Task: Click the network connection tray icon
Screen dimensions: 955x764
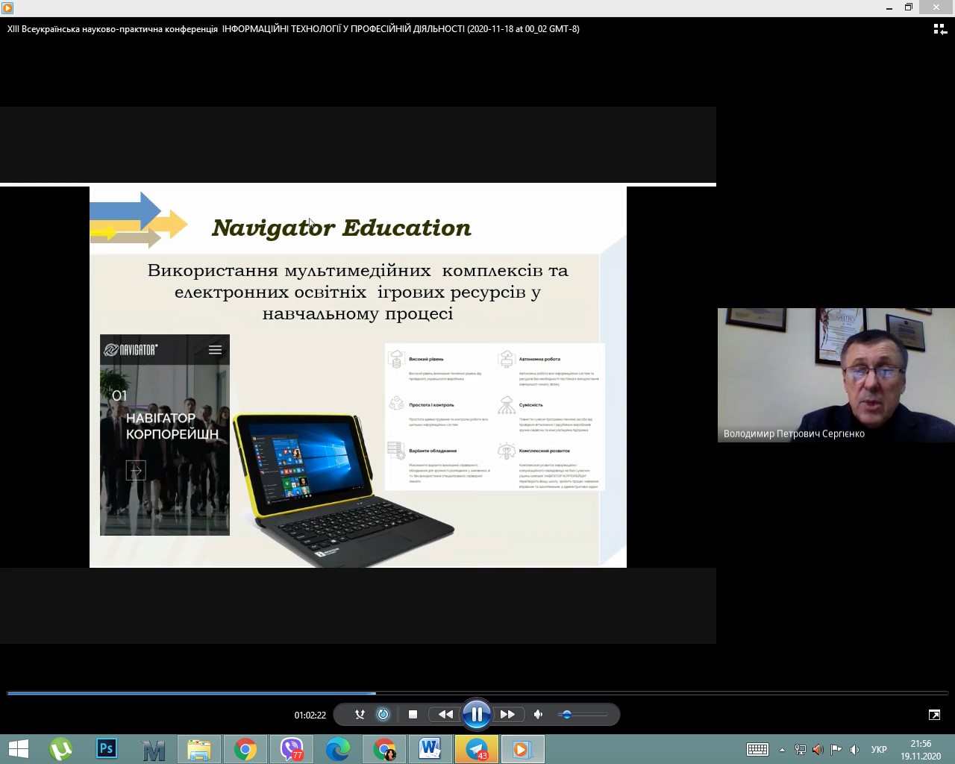Action: point(800,750)
